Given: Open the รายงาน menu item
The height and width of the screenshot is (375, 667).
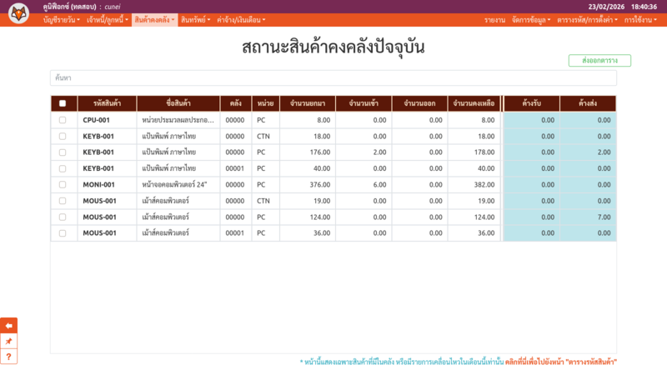Looking at the screenshot, I should pos(494,20).
